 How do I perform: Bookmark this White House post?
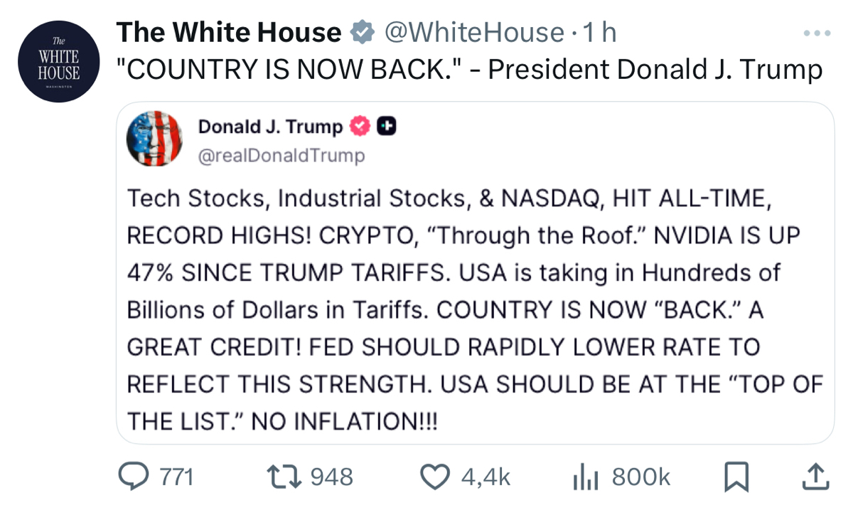736,477
